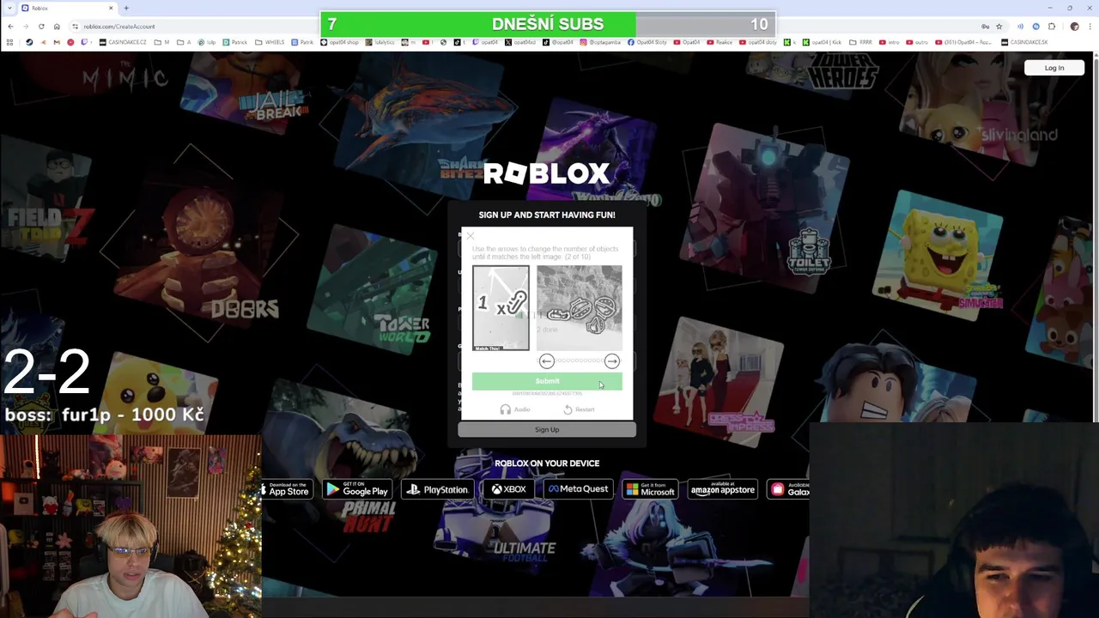The height and width of the screenshot is (618, 1099).
Task: Open the CASINOAKCE.CZ bookmark
Action: point(124,42)
